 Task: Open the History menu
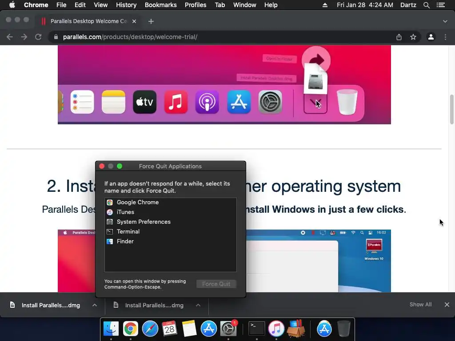pyautogui.click(x=126, y=5)
